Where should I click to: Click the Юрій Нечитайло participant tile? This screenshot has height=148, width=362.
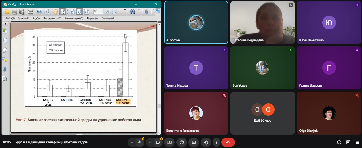[x=329, y=22]
